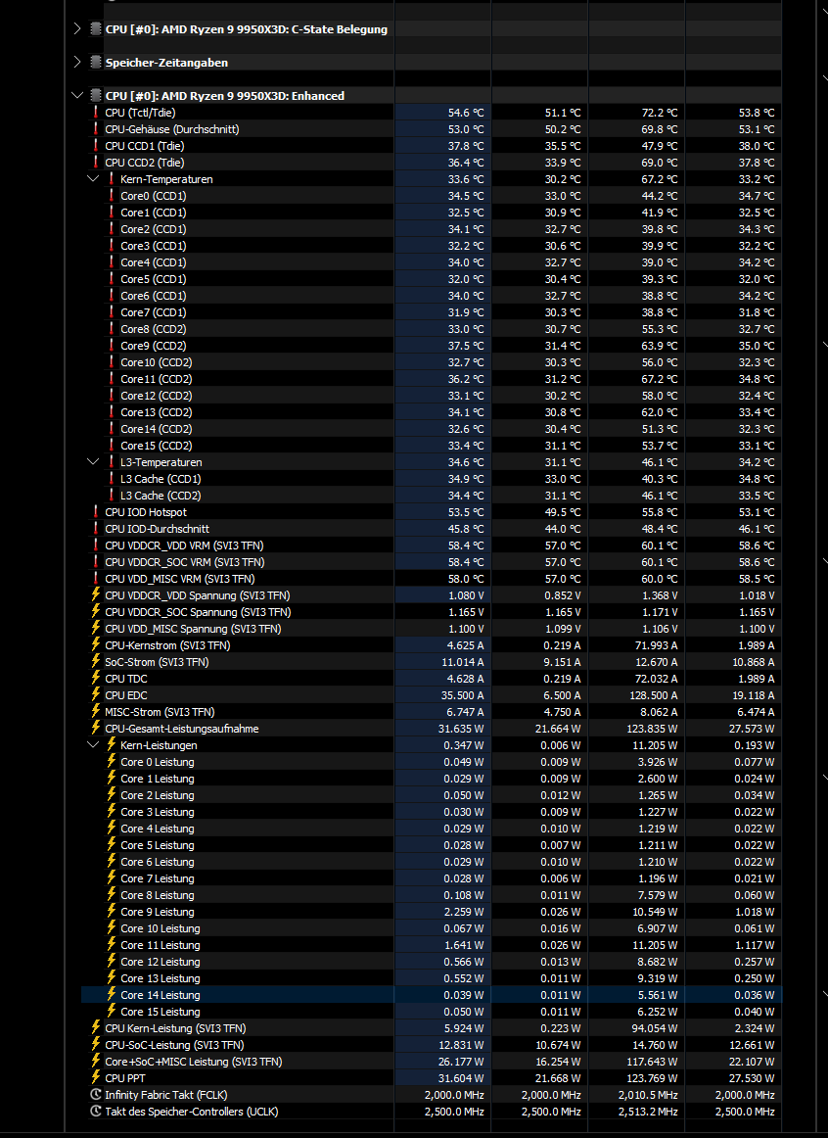Click the CPU EDC lightning icon
Screen dimensions: 828x1138
coord(95,694)
